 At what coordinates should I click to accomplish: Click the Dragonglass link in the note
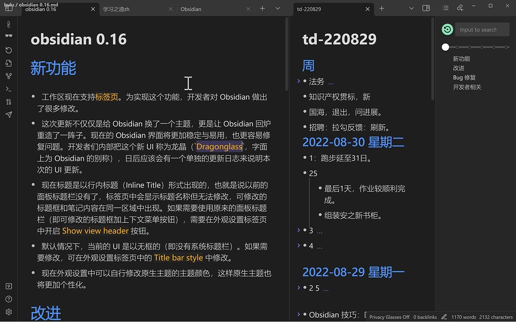(x=219, y=146)
